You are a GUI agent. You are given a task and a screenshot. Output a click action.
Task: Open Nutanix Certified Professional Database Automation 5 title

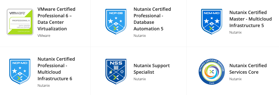(152, 19)
